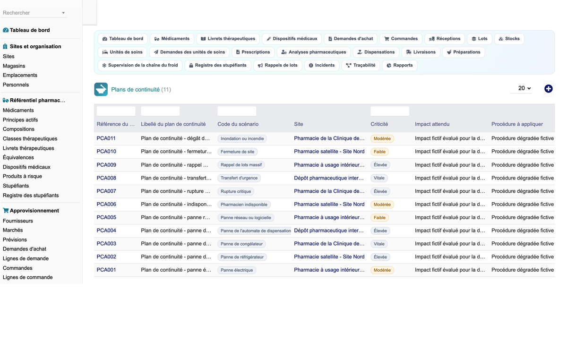The width and height of the screenshot is (567, 351).
Task: Open Commandes toolbar button
Action: coord(401,39)
